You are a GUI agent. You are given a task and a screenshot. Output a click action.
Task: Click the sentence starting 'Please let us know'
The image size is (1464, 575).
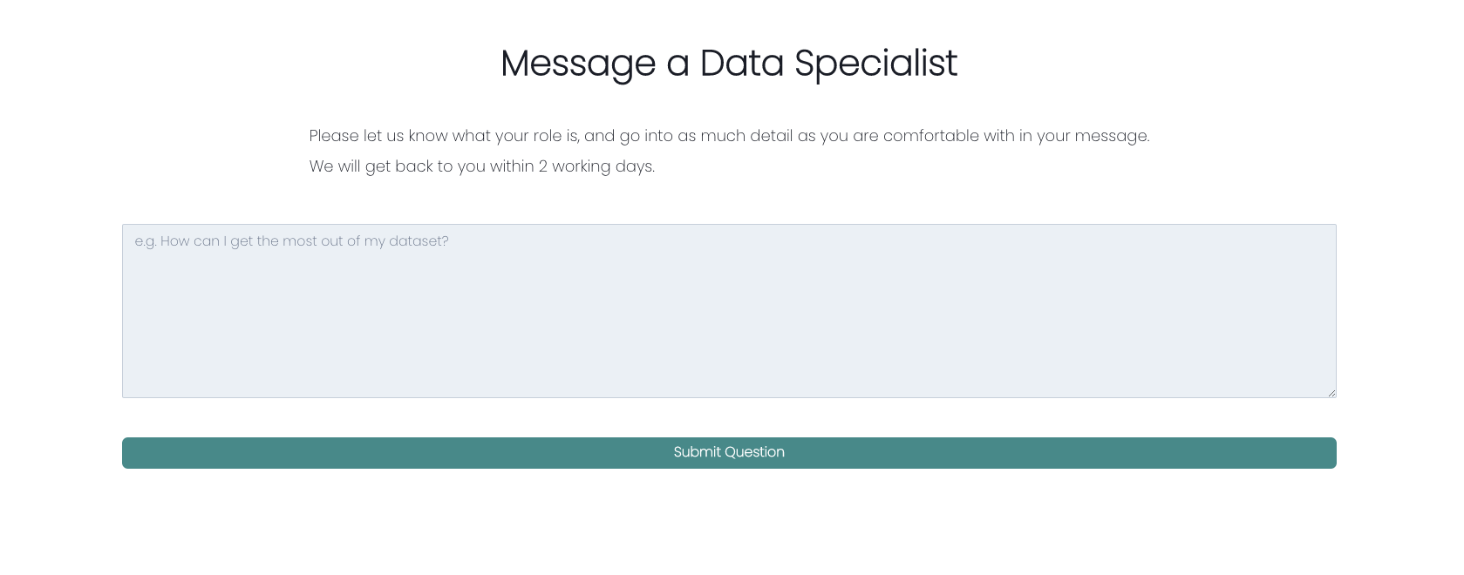pos(729,136)
